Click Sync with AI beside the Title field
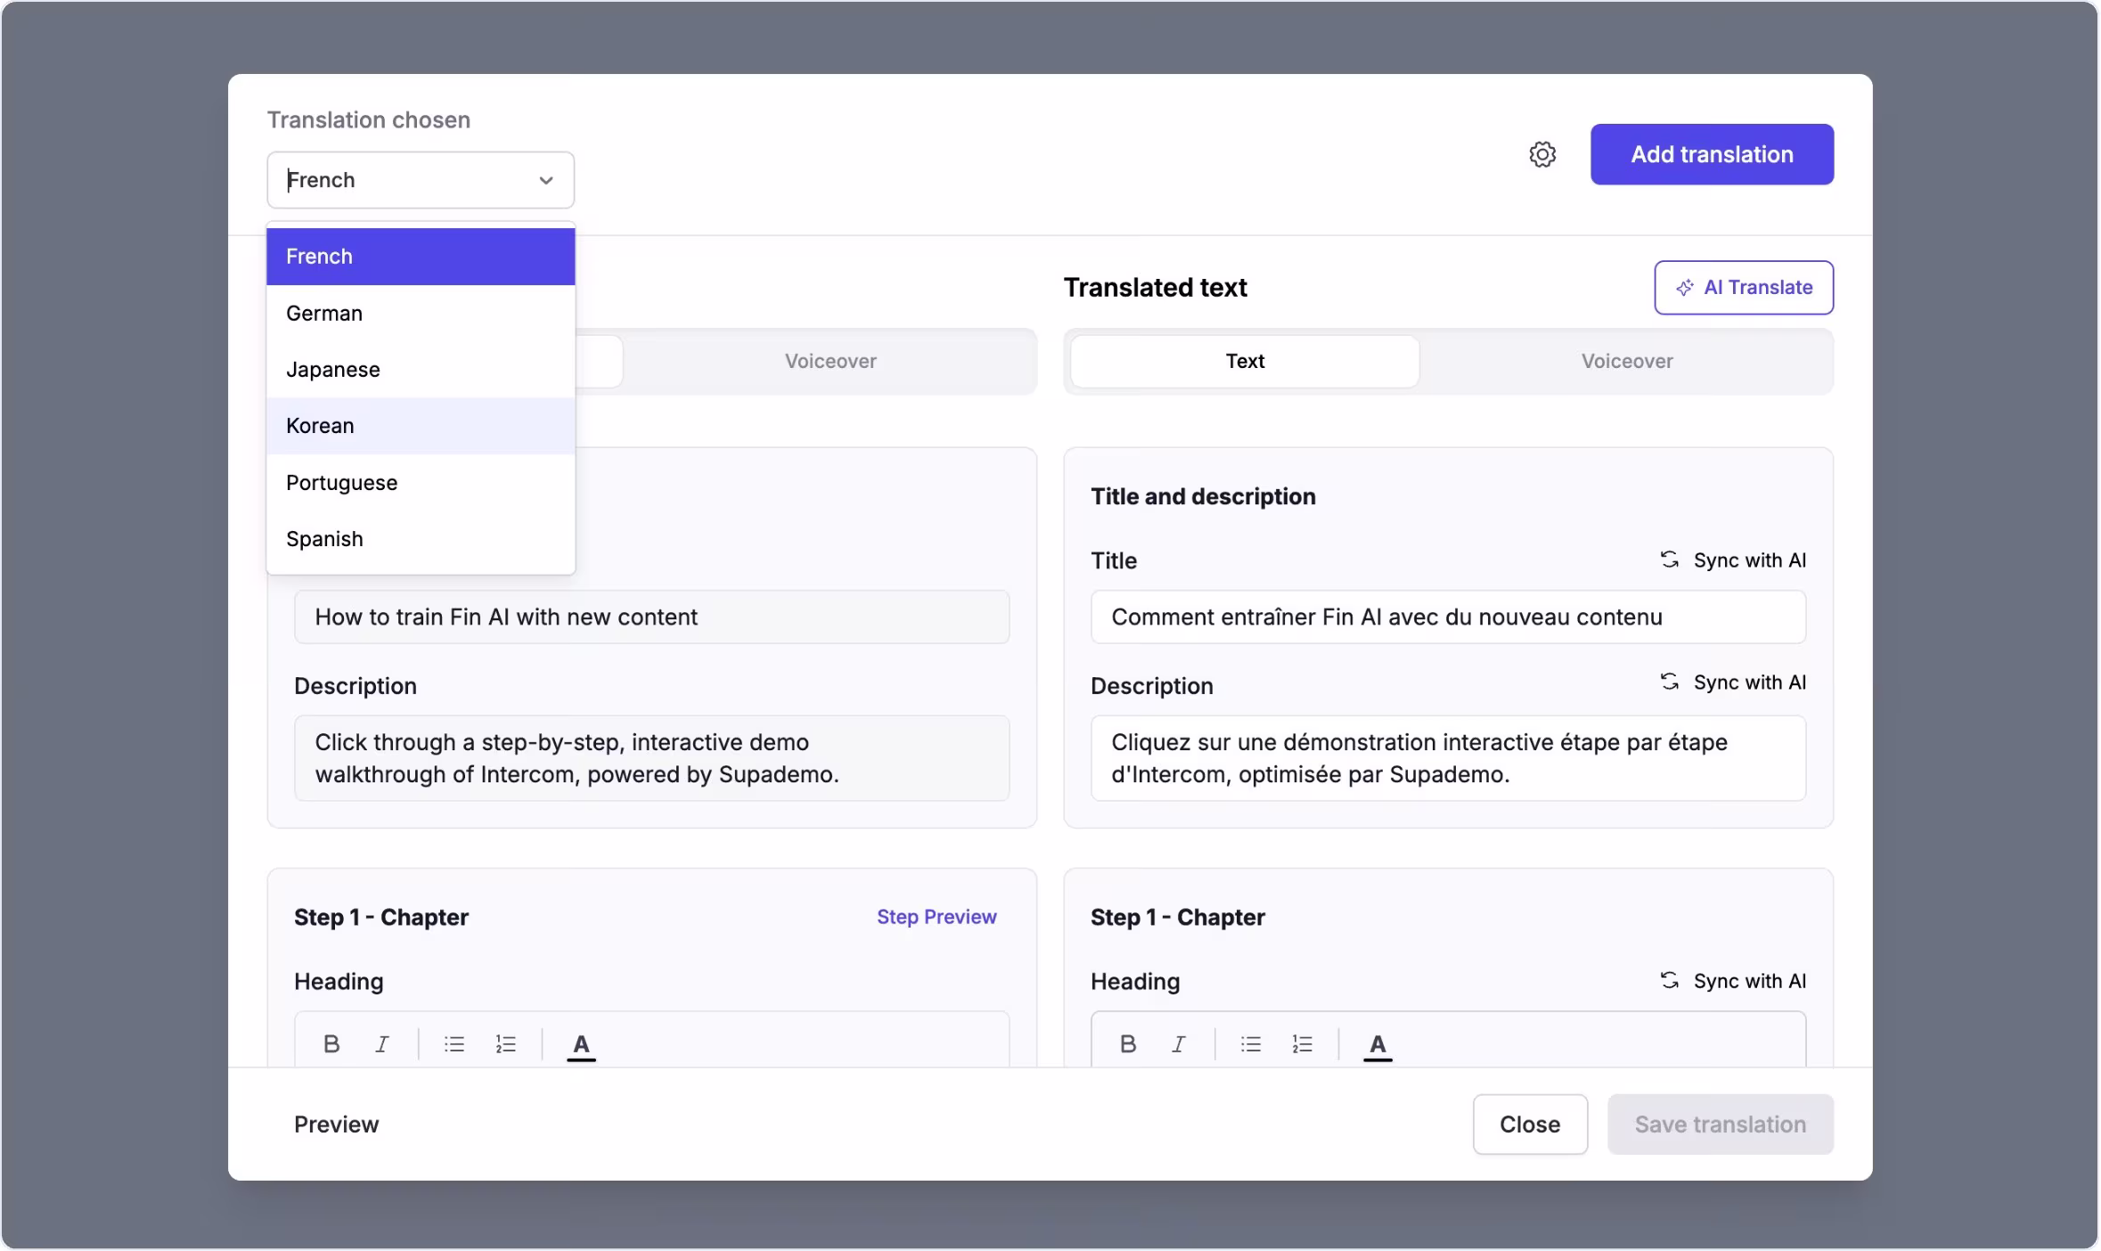This screenshot has height=1251, width=2101. 1734,560
